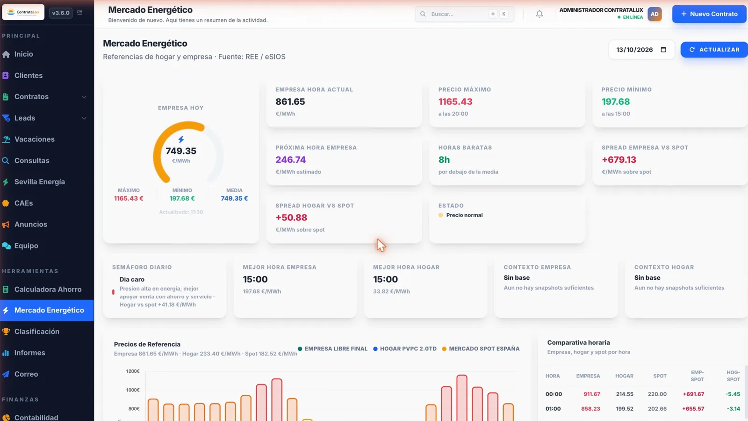
Task: Click the Clientes icon in sidebar
Action: coord(6,75)
